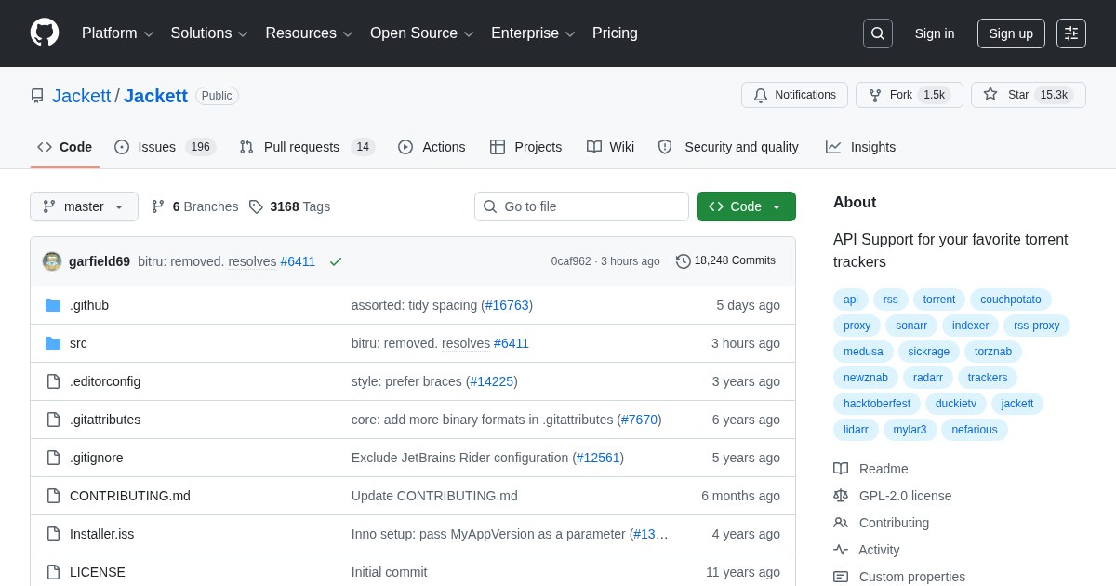
Task: Expand the Open Source menu
Action: [x=421, y=33]
